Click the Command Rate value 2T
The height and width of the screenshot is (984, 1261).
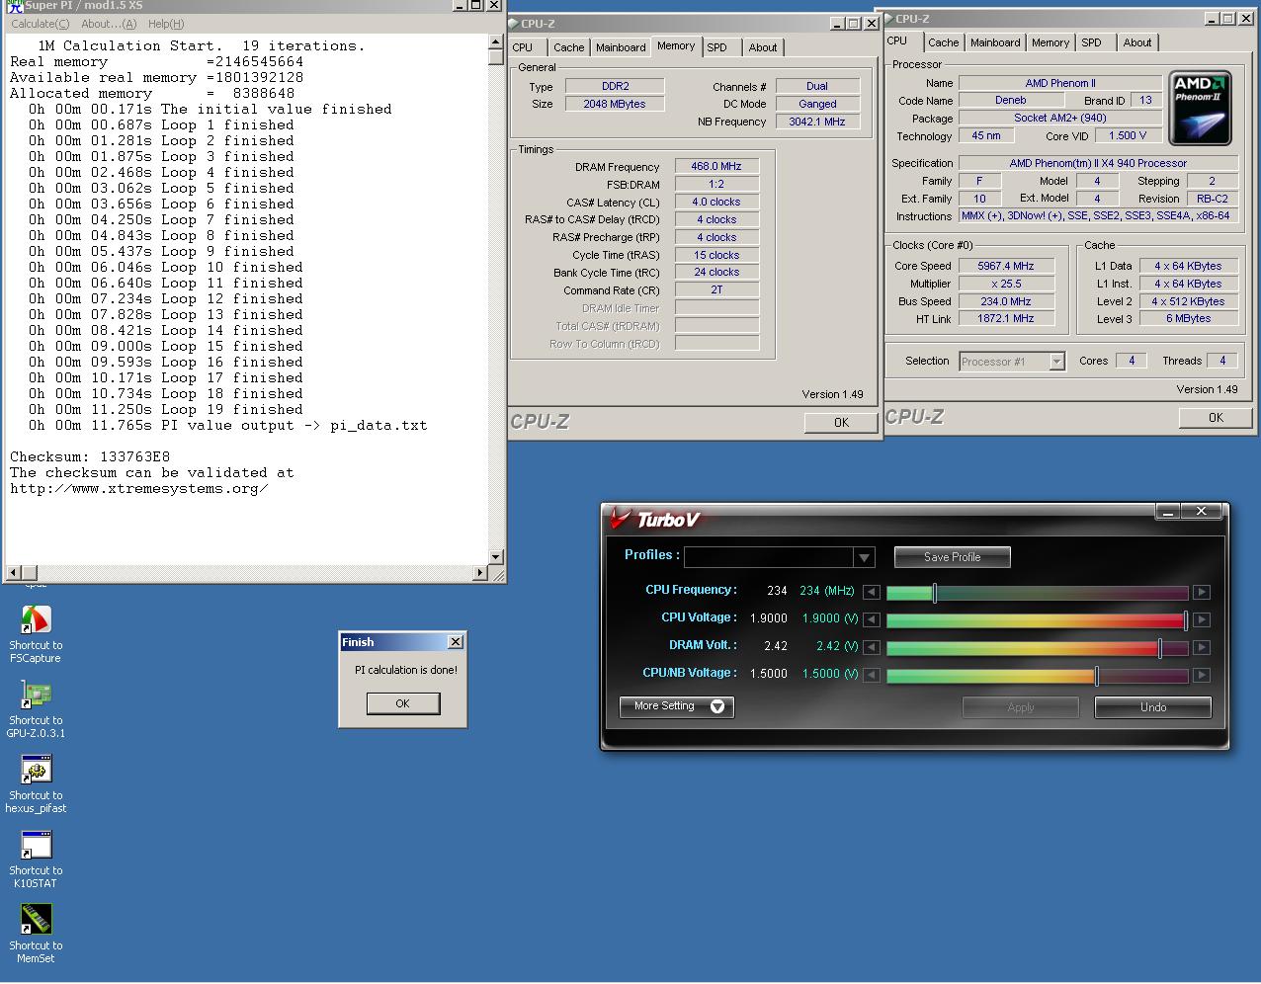point(716,290)
